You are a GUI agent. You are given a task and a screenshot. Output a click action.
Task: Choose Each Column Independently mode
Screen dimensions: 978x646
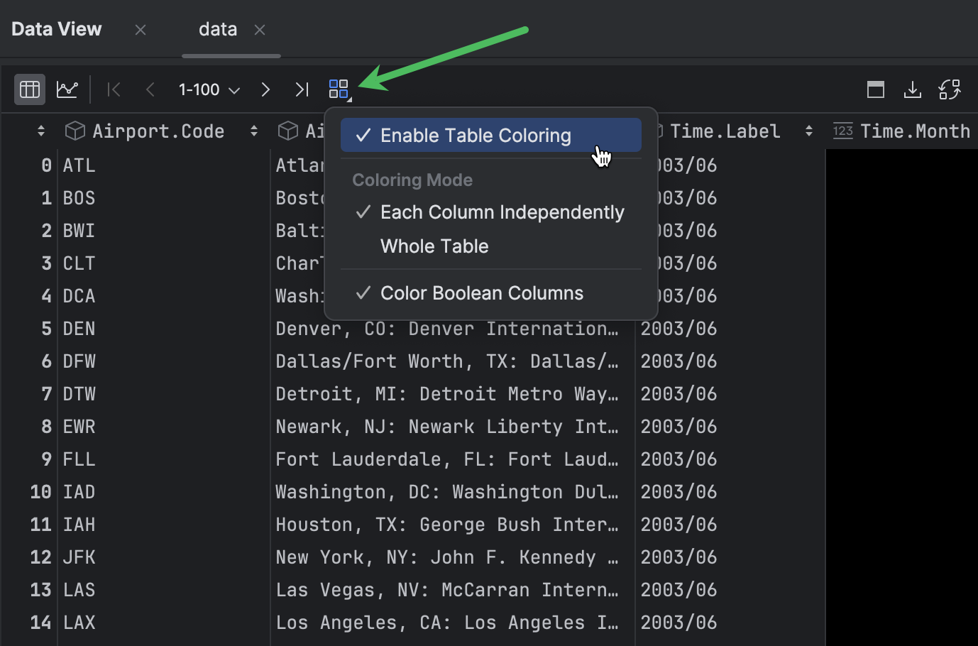click(x=502, y=212)
